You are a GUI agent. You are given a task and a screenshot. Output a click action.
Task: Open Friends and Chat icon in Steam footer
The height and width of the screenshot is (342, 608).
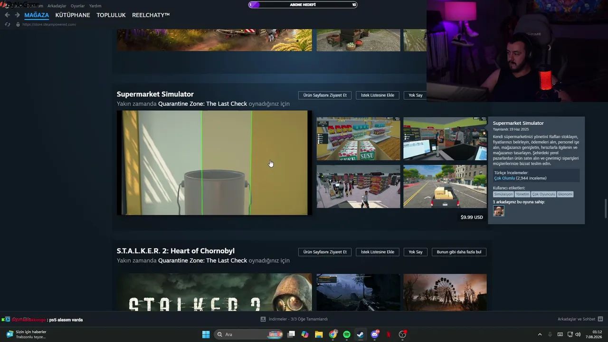coord(600,319)
